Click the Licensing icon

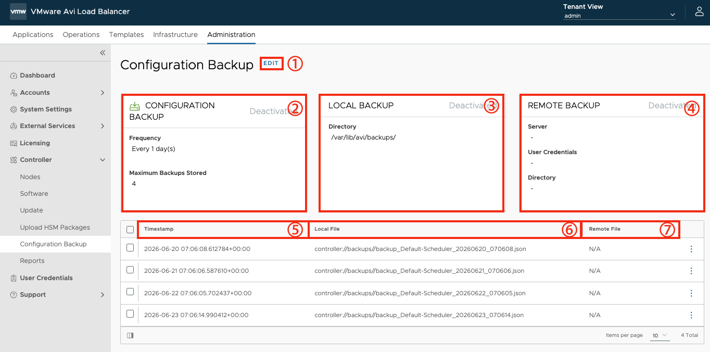14,143
